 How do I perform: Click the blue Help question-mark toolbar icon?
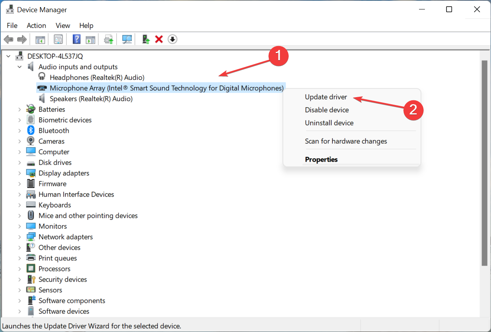pyautogui.click(x=77, y=39)
